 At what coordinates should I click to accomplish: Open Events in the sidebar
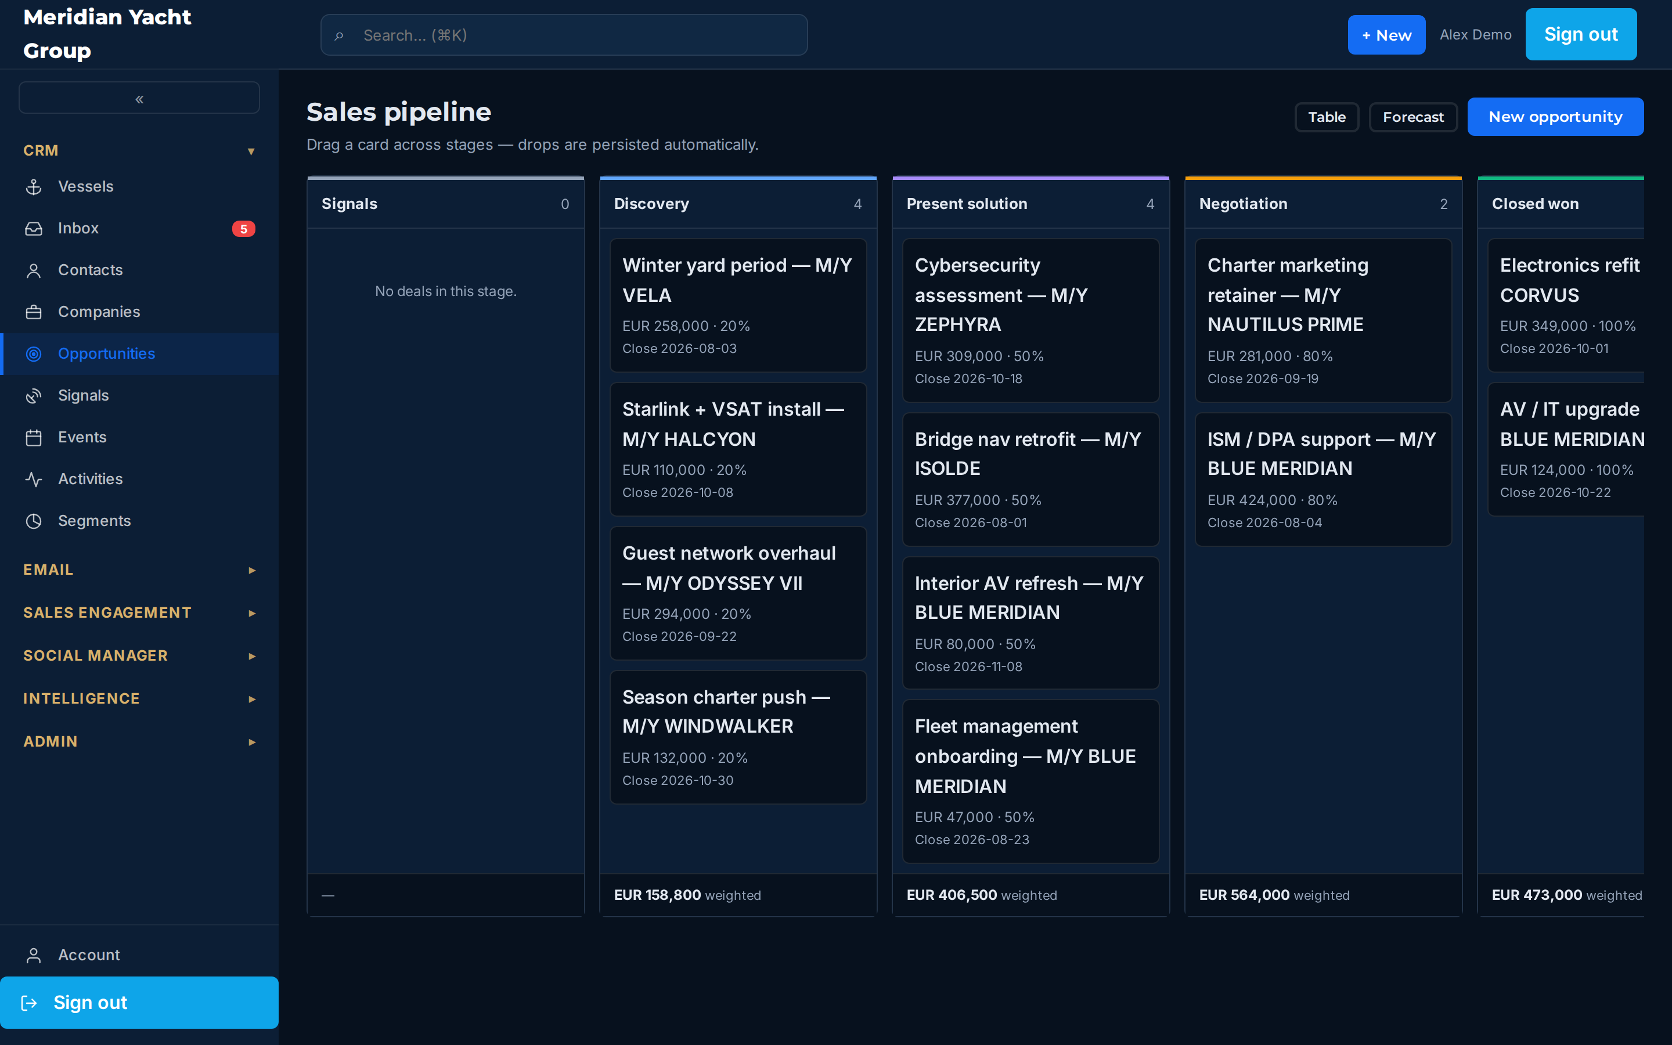pyautogui.click(x=139, y=438)
